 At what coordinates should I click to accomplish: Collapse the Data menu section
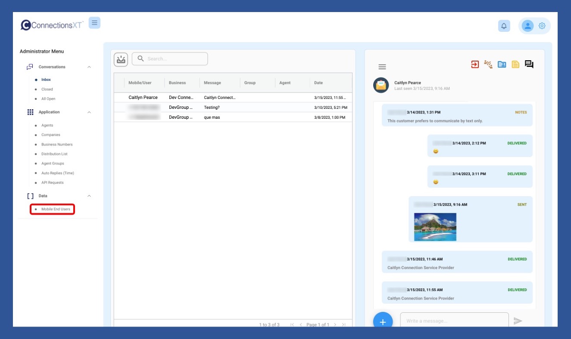point(89,196)
